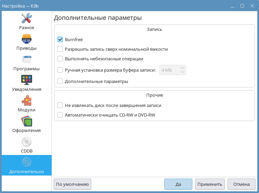Select the Дополнительно disc icon
The width and height of the screenshot is (259, 193).
point(26,162)
